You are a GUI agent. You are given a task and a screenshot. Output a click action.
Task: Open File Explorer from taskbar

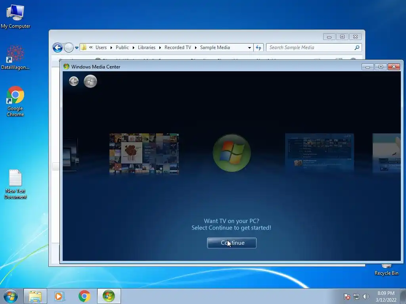(x=35, y=296)
